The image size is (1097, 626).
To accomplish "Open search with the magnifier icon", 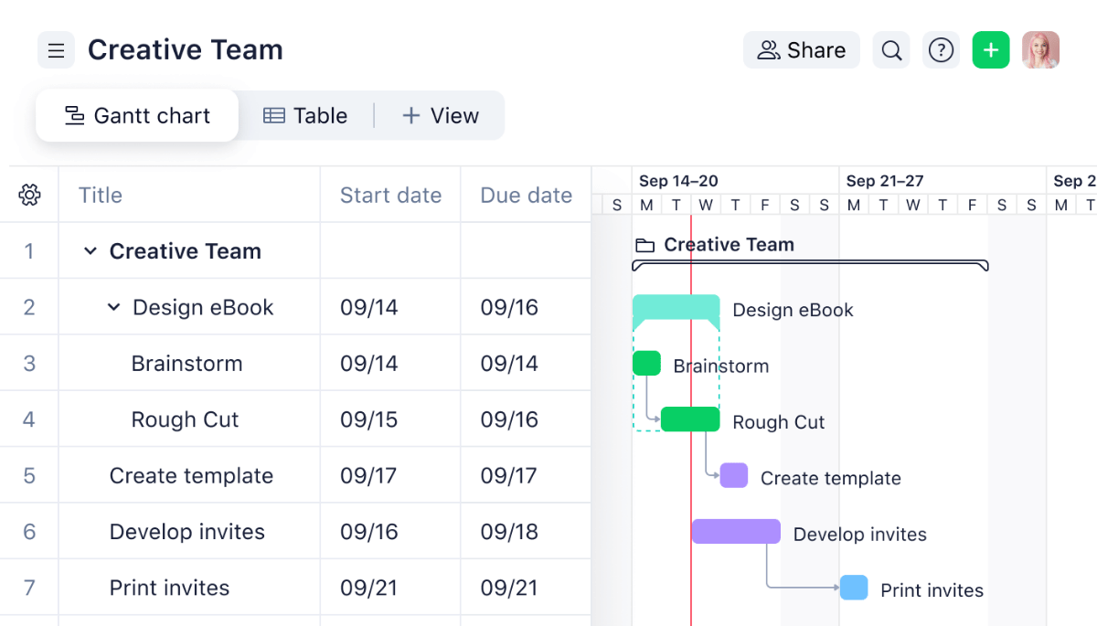I will (890, 49).
